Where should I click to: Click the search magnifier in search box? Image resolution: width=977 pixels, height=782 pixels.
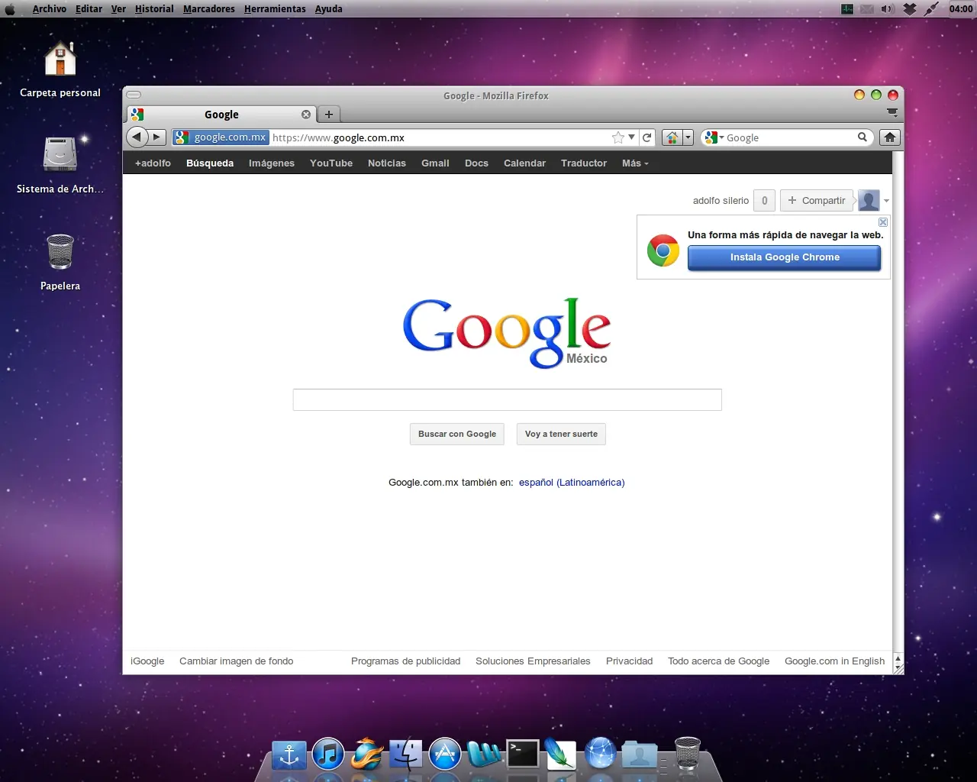pos(863,137)
